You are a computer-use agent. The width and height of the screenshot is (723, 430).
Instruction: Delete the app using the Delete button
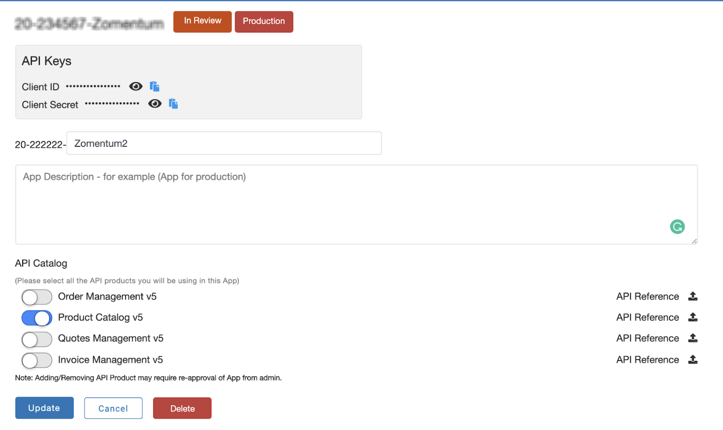182,408
